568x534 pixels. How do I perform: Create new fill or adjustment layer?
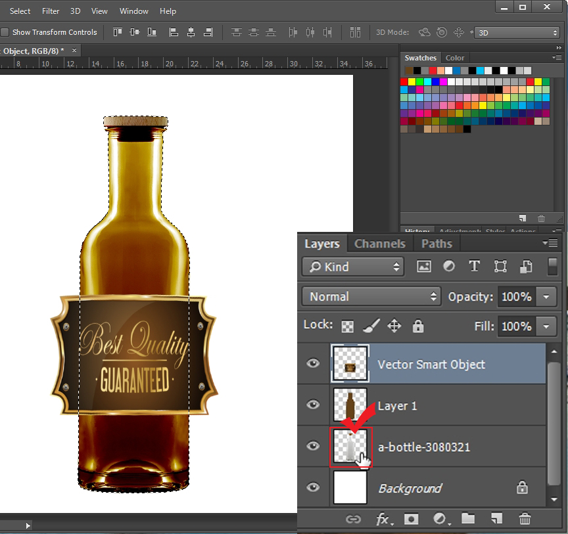440,520
